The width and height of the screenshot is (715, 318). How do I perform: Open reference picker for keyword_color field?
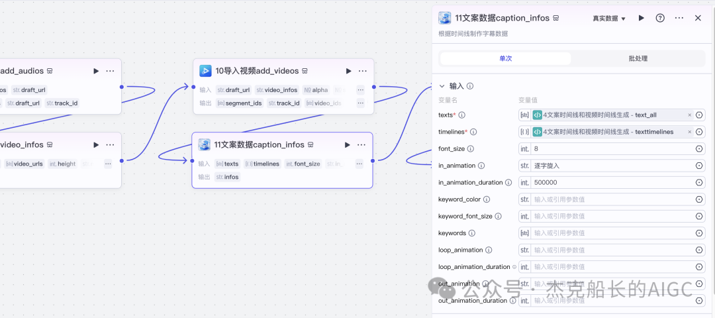click(699, 199)
